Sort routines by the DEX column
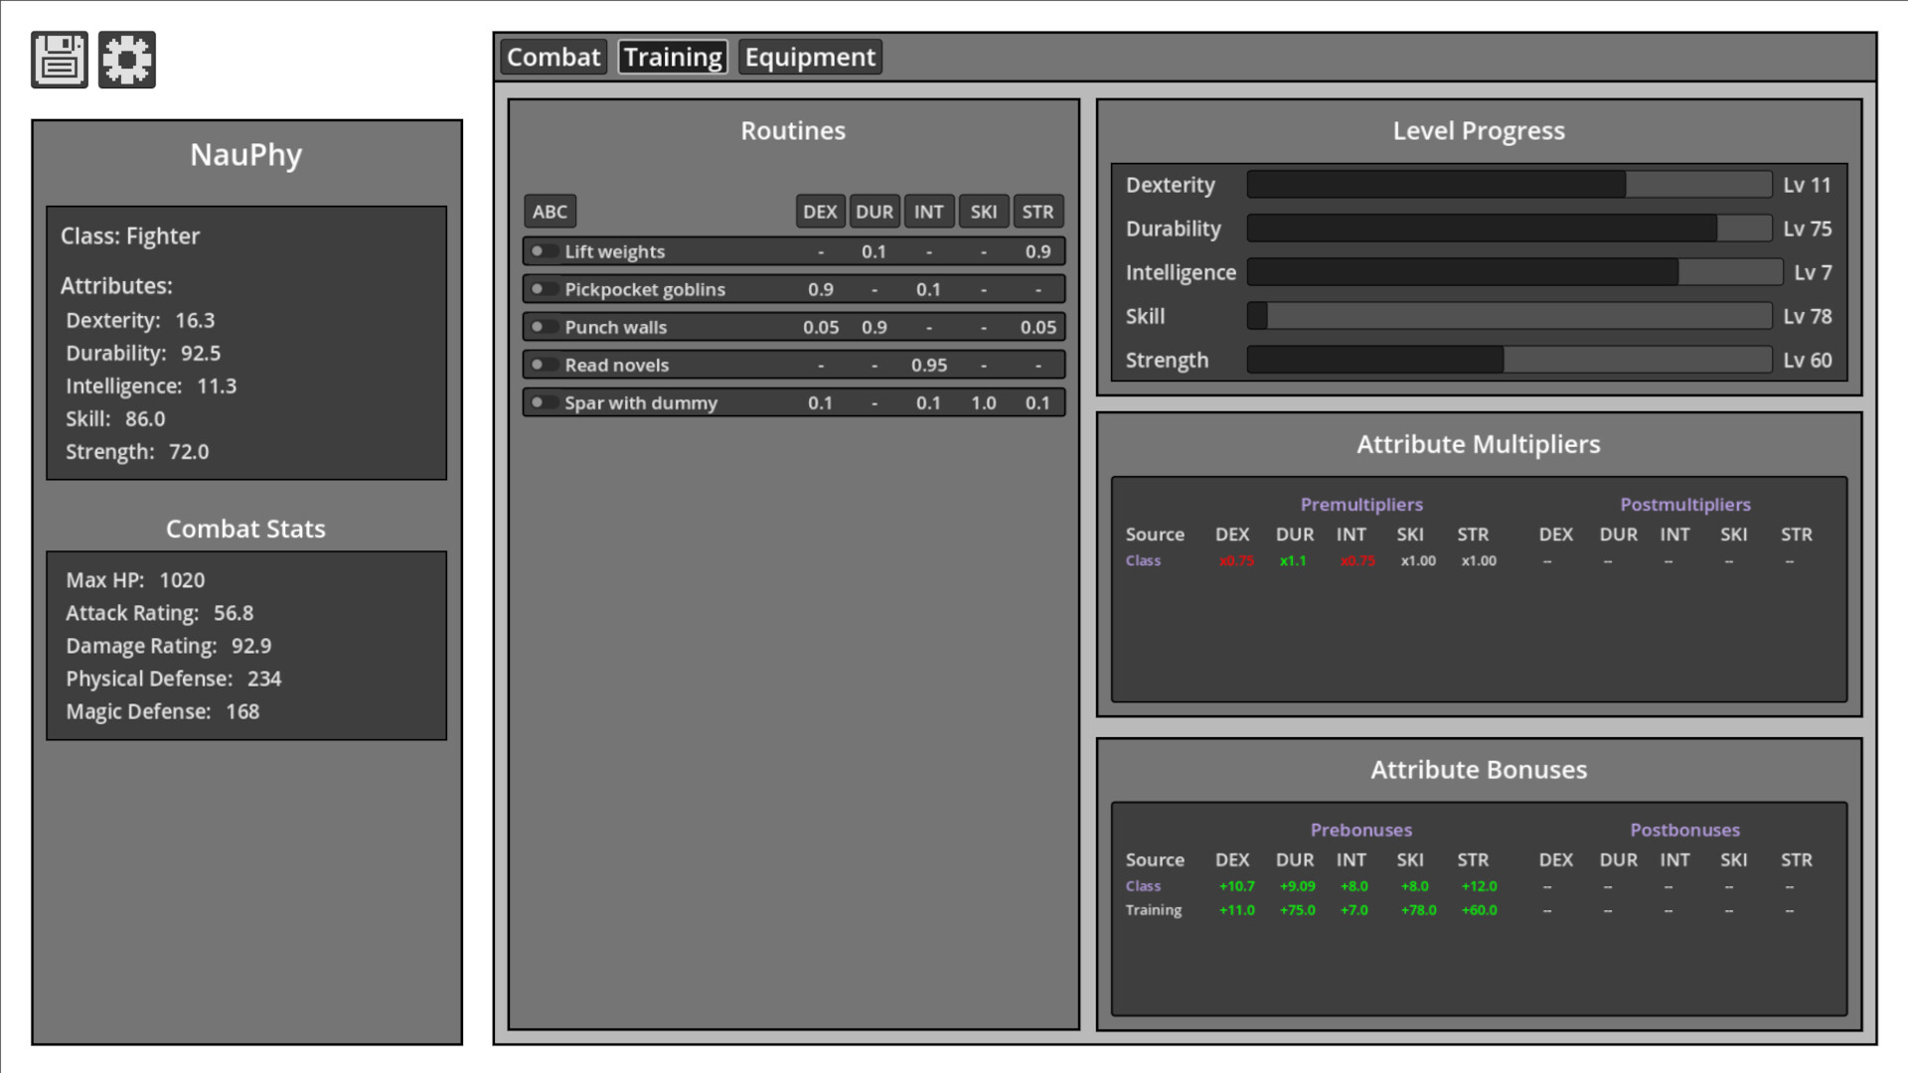Screen dimensions: 1908x1073 tap(820, 211)
